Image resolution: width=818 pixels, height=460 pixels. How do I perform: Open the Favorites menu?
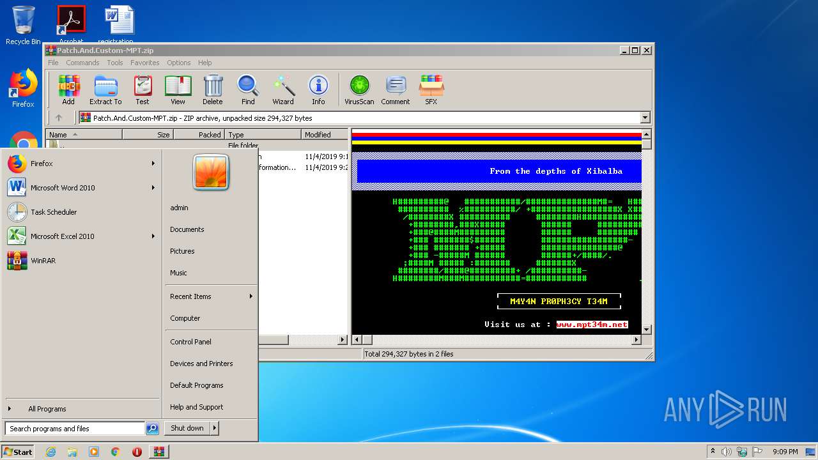pos(145,63)
